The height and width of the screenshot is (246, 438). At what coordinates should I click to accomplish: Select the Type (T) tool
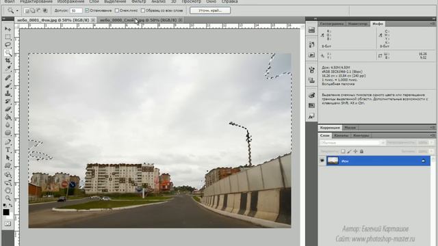8,150
